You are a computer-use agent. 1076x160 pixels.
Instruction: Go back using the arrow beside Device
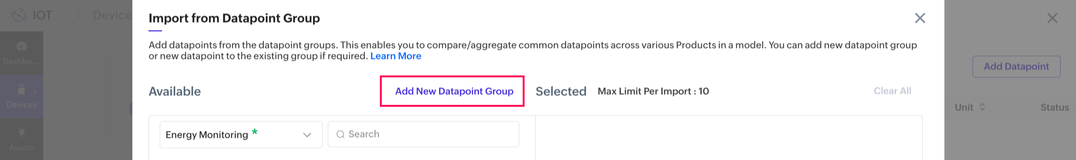pos(79,16)
